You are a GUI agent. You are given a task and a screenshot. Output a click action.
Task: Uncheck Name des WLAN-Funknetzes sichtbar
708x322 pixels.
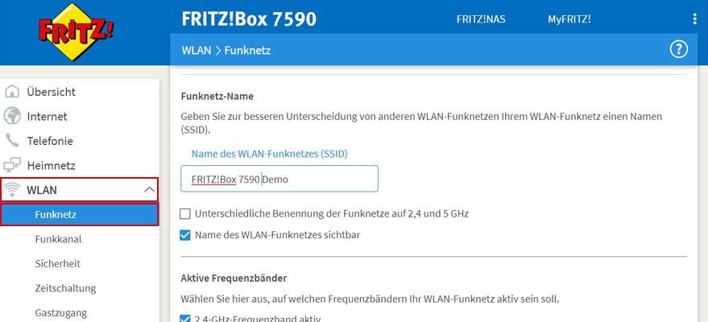point(185,235)
